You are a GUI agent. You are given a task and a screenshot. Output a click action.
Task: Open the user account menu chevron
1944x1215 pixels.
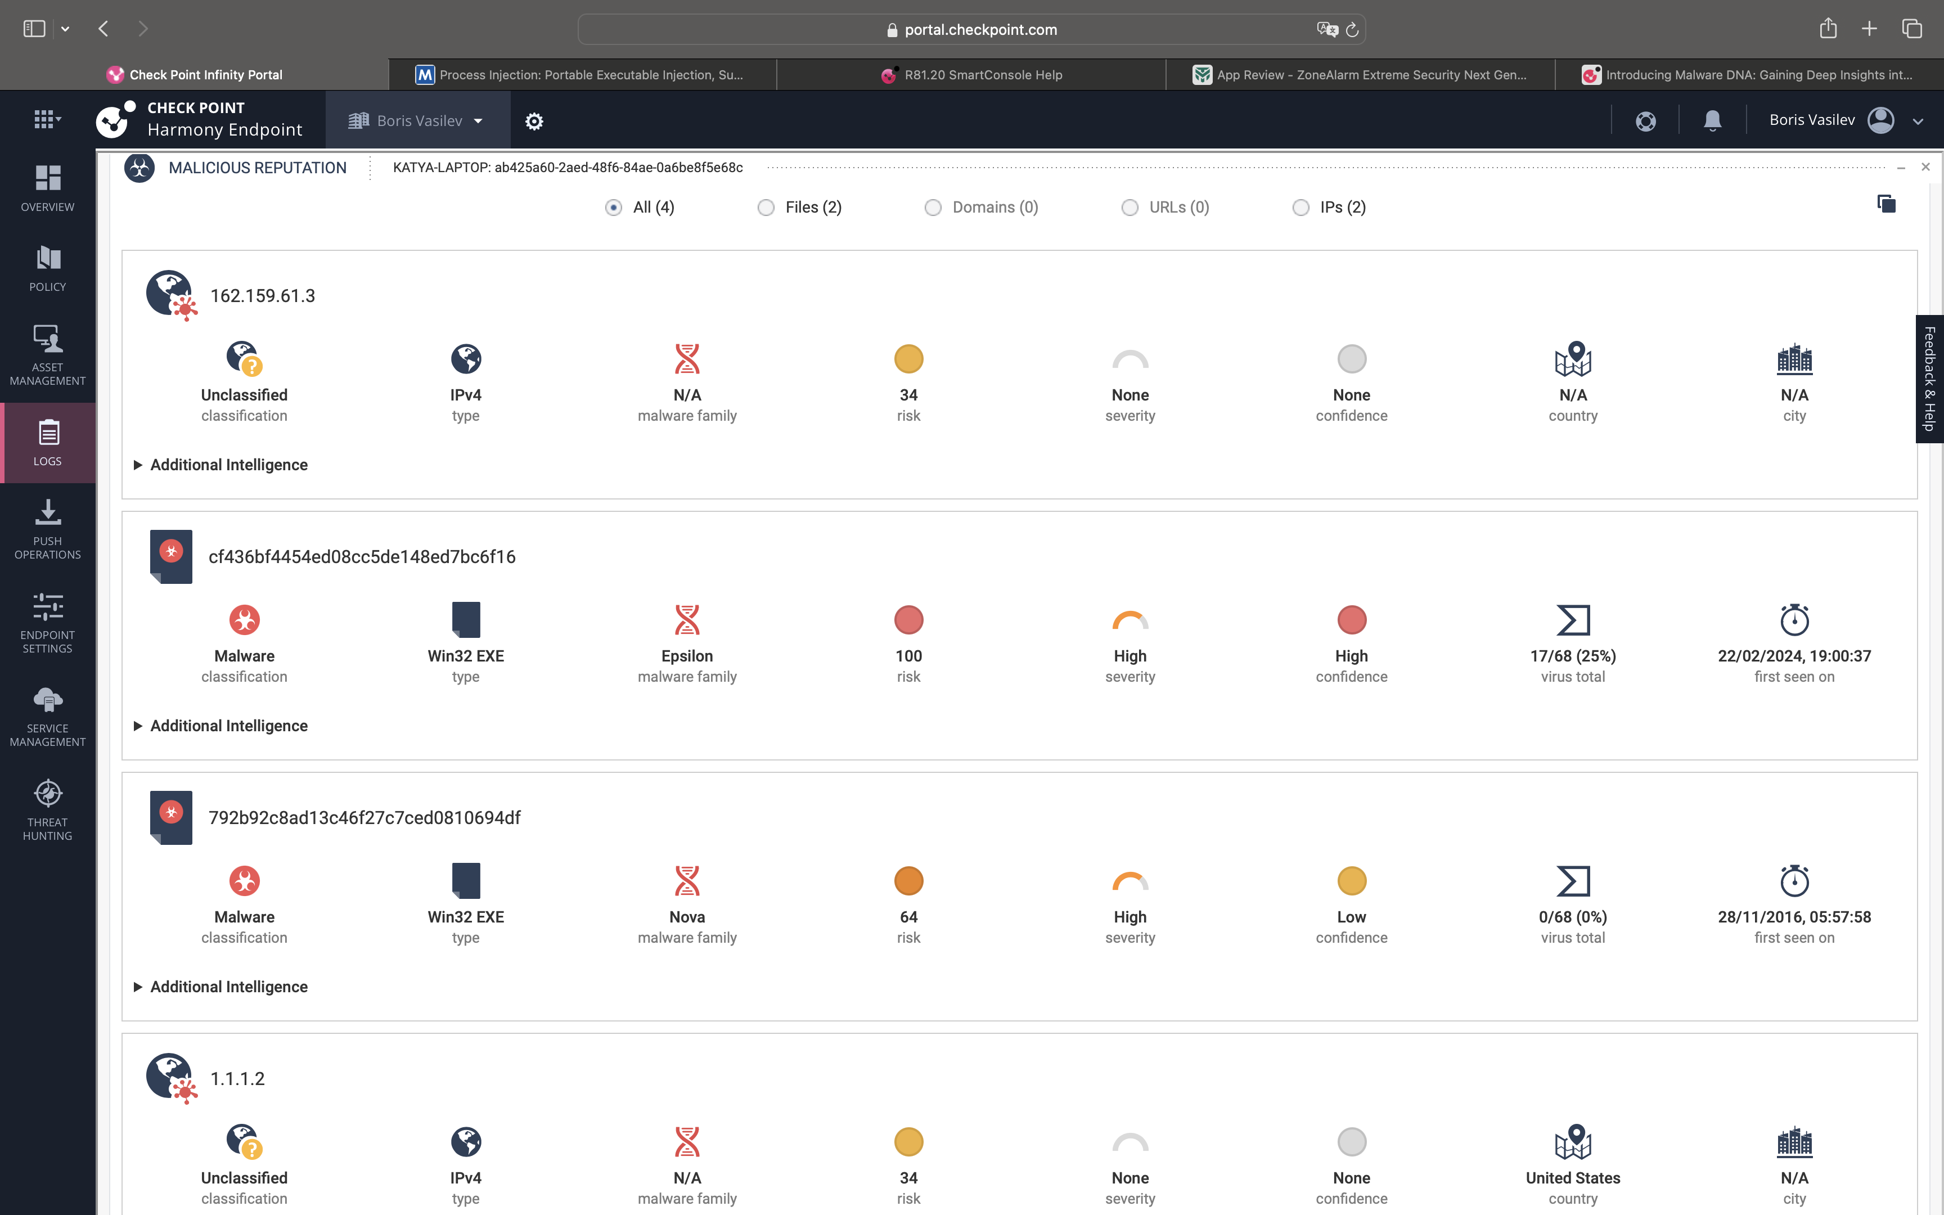[1918, 121]
